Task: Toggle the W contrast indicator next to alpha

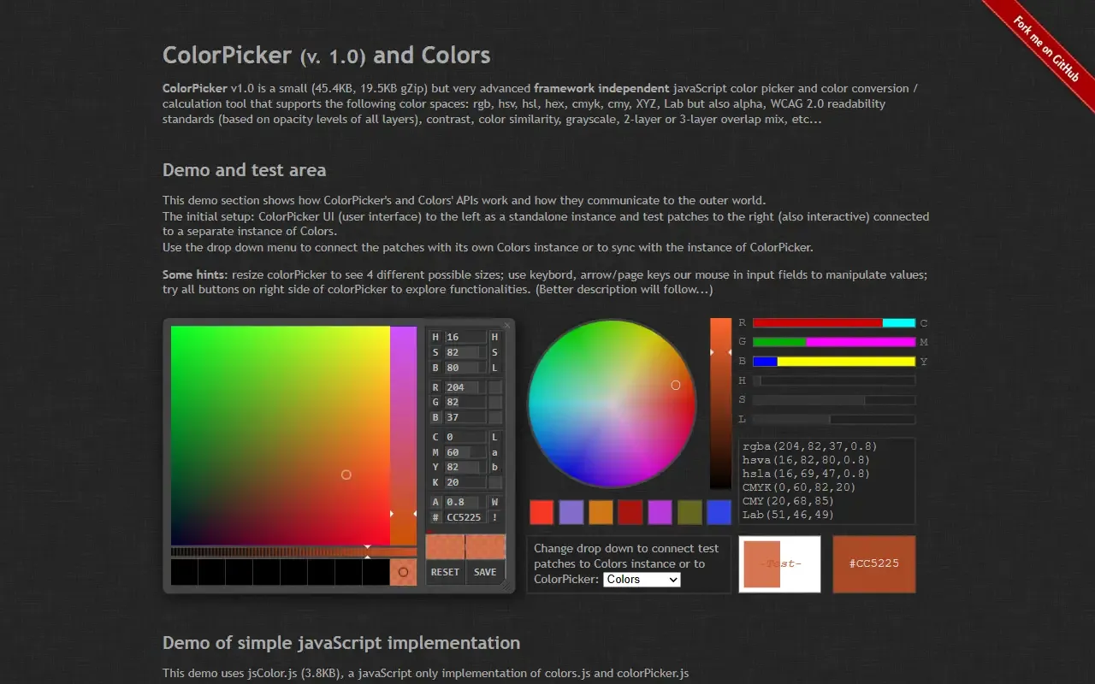Action: 494,503
